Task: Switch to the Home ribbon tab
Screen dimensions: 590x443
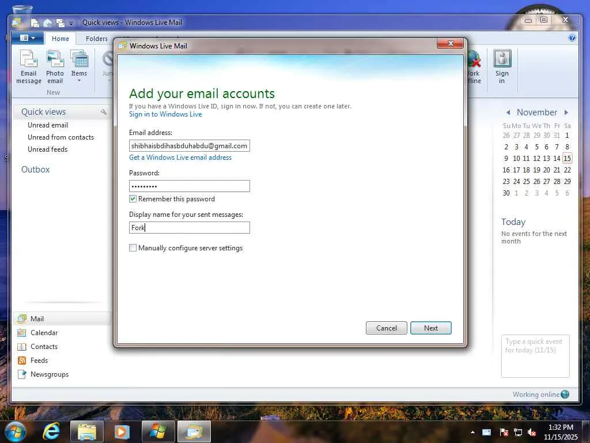Action: (60, 39)
